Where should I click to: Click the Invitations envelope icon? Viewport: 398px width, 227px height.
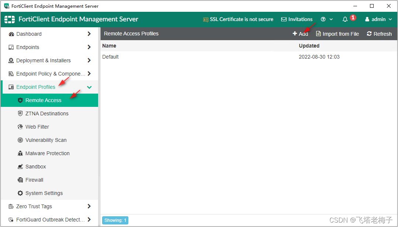point(284,20)
